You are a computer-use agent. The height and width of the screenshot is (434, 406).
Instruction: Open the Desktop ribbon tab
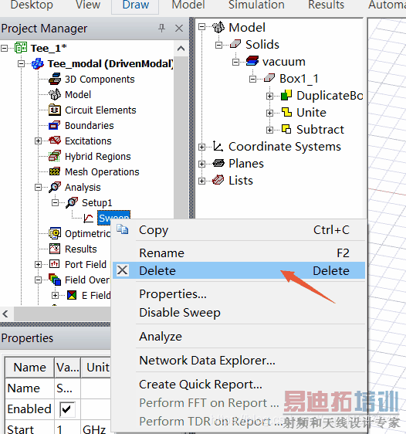(x=32, y=5)
